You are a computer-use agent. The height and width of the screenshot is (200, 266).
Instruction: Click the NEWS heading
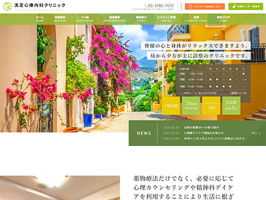coord(144,133)
